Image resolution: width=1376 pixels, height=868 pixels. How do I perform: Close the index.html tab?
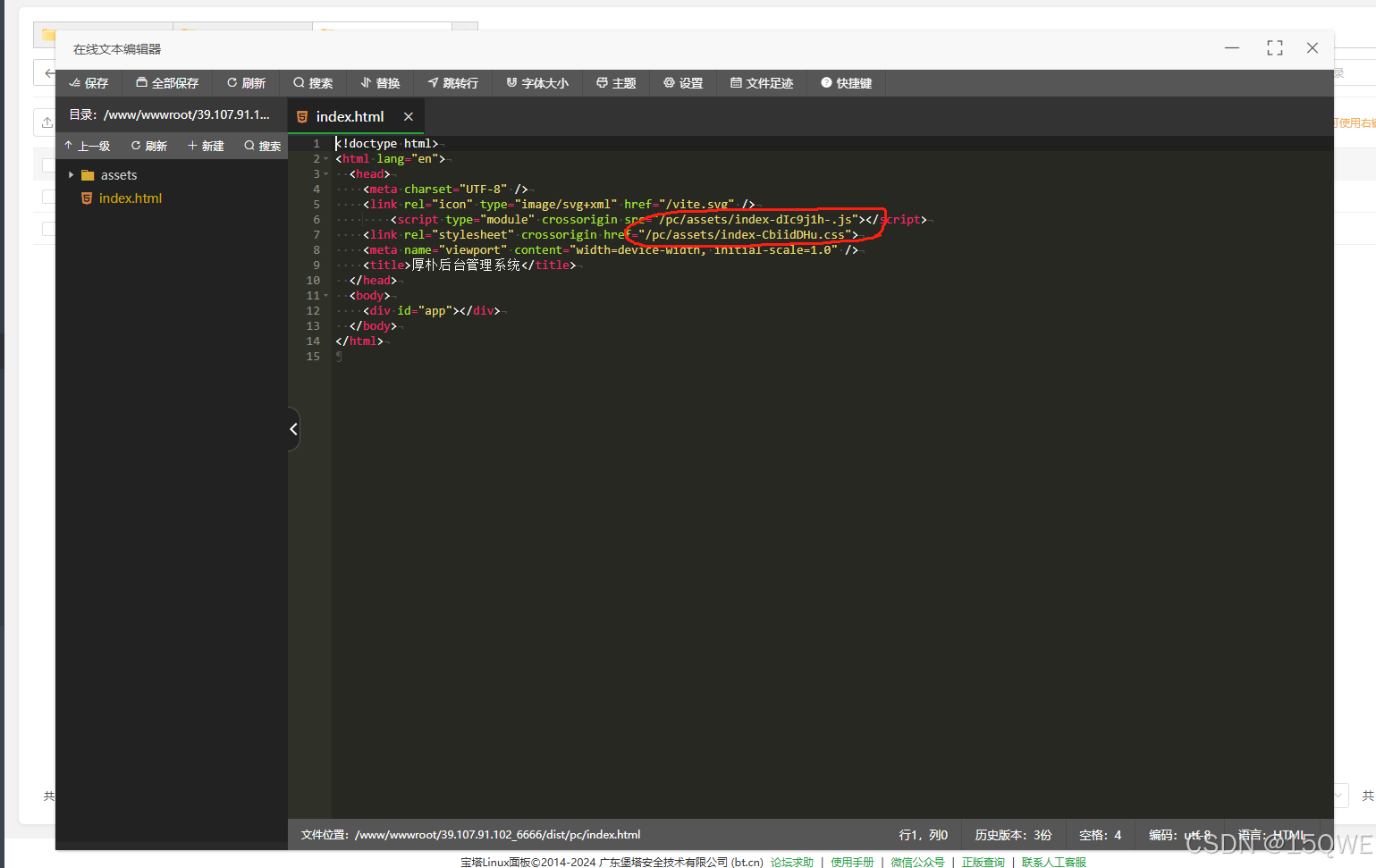coord(409,116)
